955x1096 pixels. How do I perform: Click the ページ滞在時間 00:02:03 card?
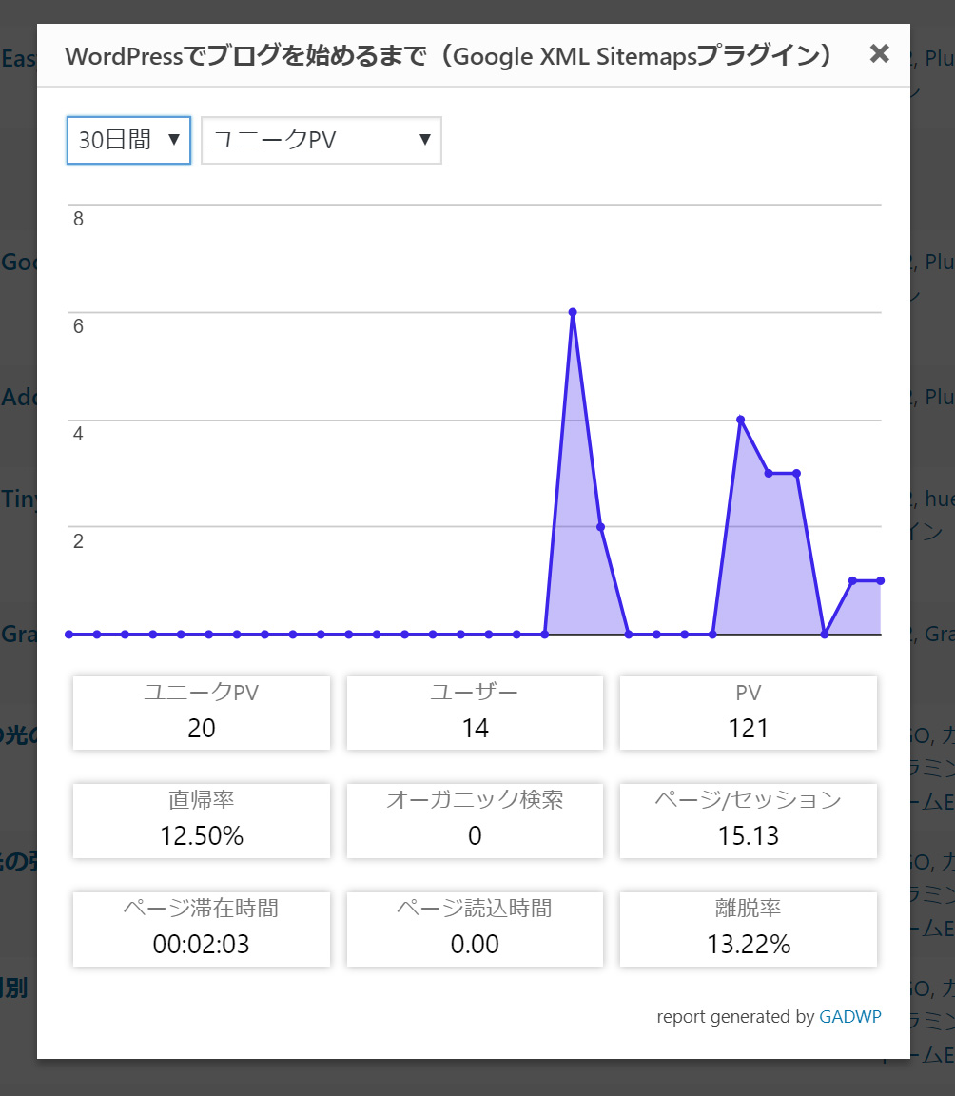202,929
